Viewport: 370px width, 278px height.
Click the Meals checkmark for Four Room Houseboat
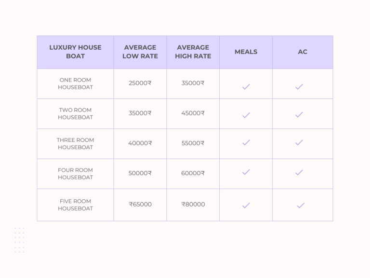click(x=246, y=172)
